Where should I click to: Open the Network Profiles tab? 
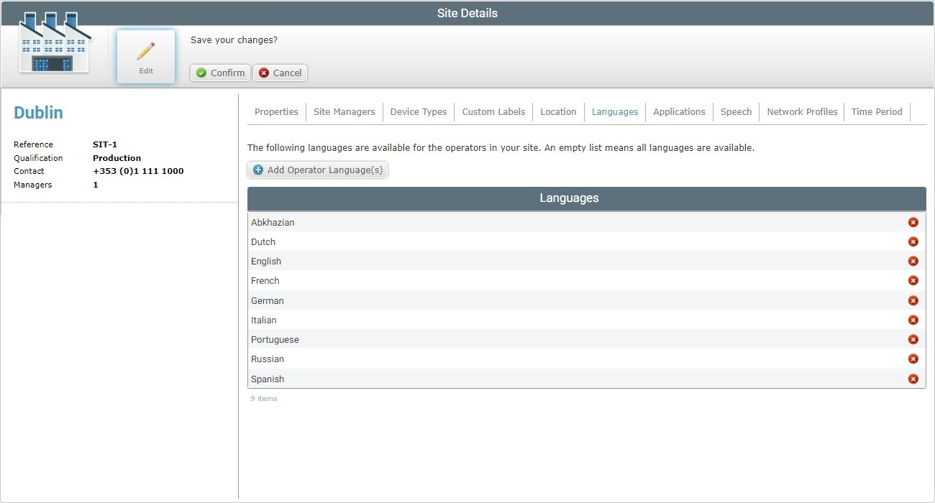(x=801, y=111)
